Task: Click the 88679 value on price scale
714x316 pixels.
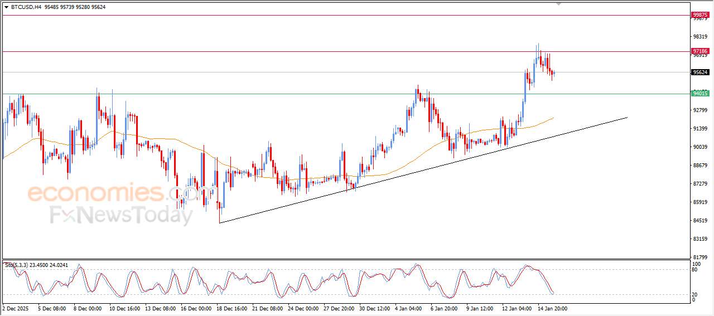Action: click(x=700, y=166)
